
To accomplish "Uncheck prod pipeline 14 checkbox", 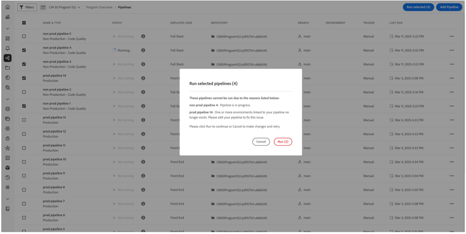I will [24, 78].
